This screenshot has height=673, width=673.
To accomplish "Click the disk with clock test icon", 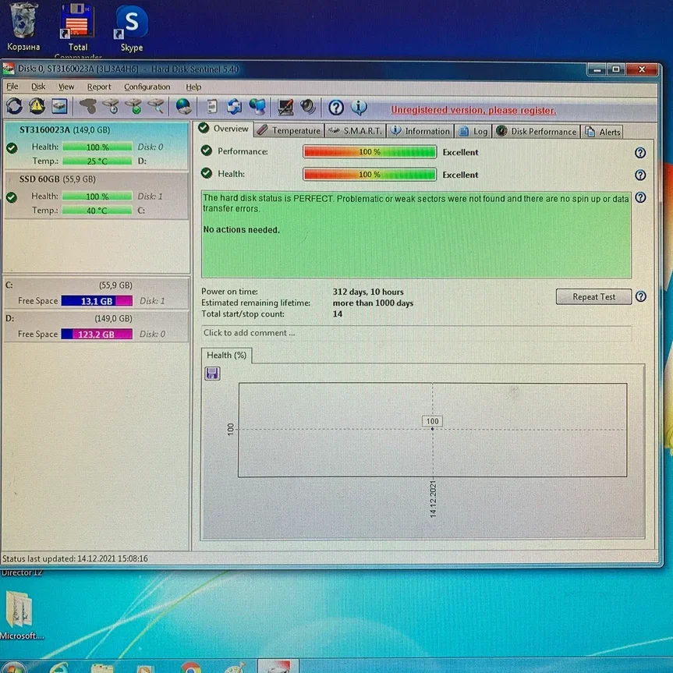I will click(x=112, y=106).
